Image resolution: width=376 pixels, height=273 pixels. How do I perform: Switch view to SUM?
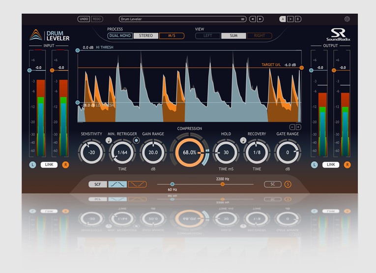233,36
